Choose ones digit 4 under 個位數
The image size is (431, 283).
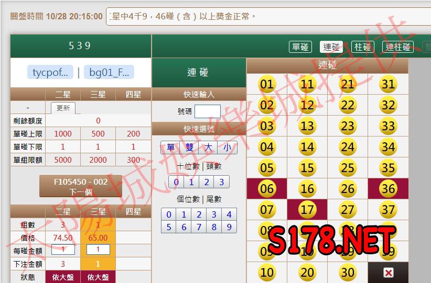[x=229, y=214]
